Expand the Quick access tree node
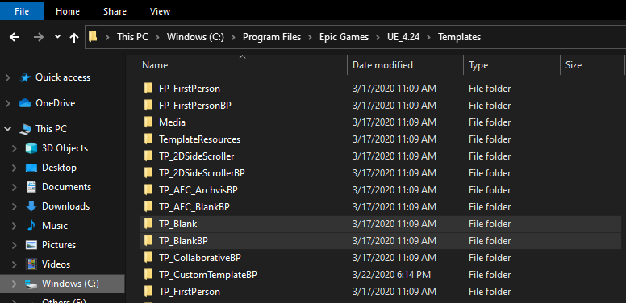Image resolution: width=626 pixels, height=303 pixels. tap(7, 77)
